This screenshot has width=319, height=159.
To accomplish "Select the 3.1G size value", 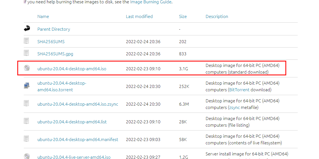I will (183, 69).
